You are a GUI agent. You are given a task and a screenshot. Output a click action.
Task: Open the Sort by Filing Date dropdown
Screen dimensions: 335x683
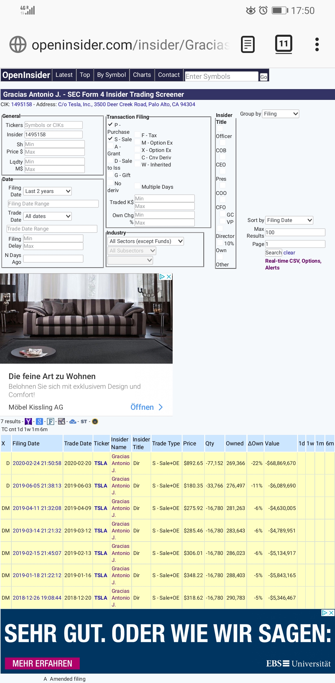click(x=289, y=220)
